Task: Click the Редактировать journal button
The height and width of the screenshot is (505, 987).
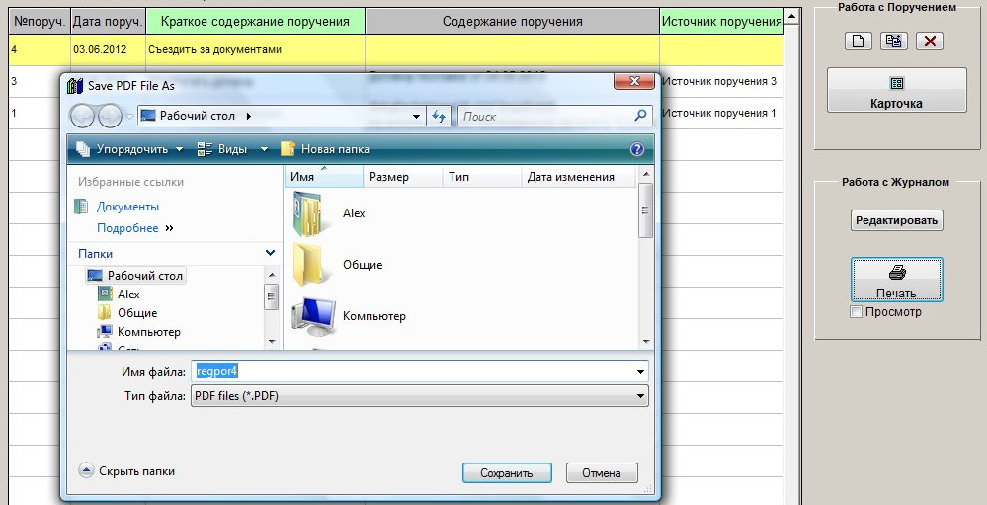Action: point(896,220)
